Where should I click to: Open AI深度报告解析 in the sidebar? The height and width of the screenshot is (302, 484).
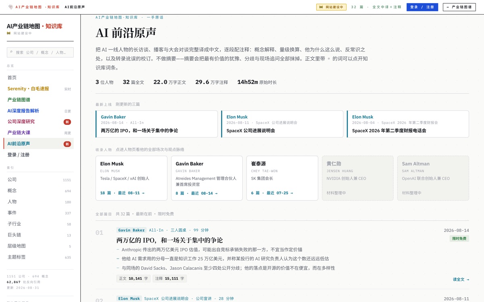point(39,111)
